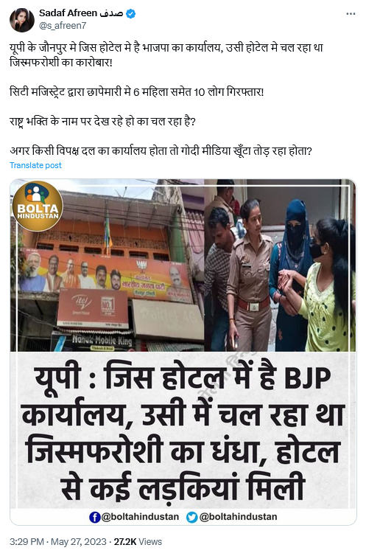This screenshot has width=366, height=556.
Task: Click the blue verified badge
Action: [x=131, y=13]
